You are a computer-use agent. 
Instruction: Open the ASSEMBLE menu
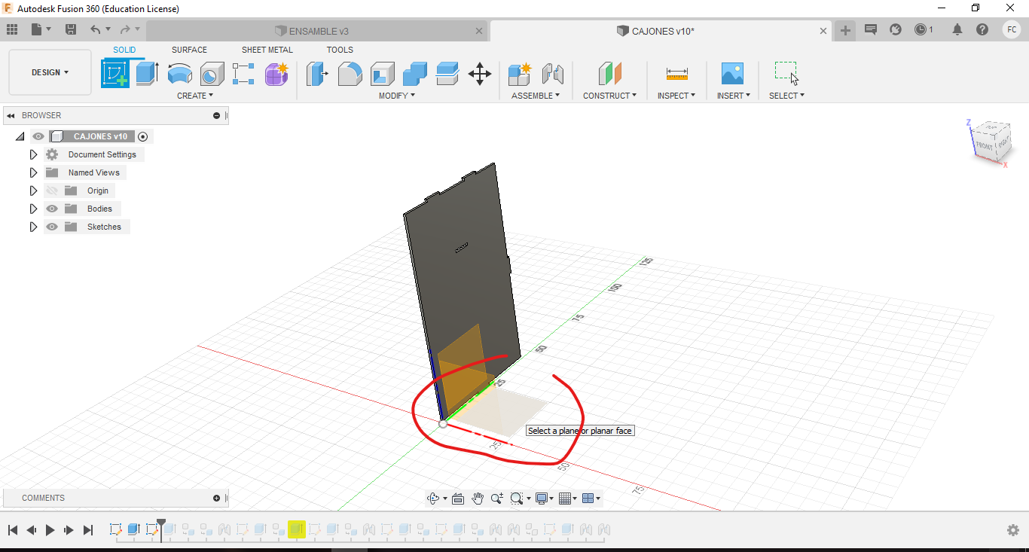(x=536, y=96)
